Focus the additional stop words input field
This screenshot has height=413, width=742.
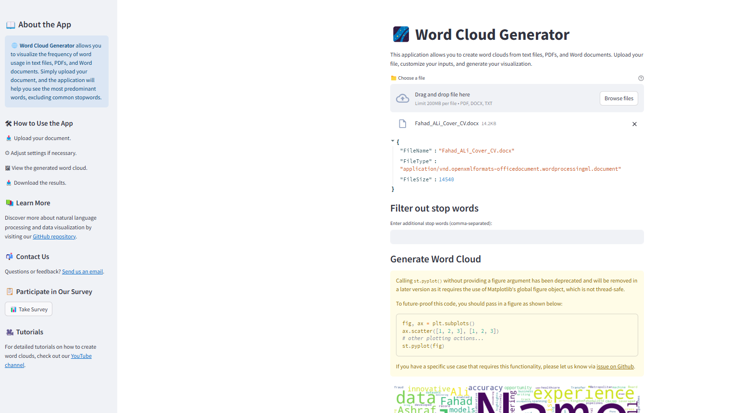(517, 237)
